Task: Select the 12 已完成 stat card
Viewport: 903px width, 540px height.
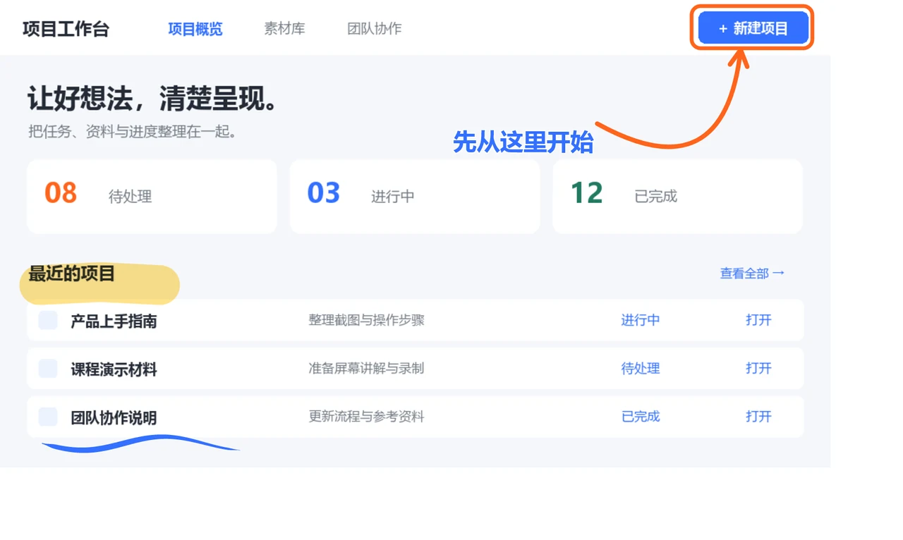Action: [x=677, y=196]
